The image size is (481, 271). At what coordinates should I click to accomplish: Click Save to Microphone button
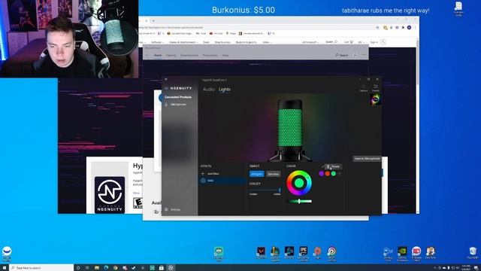coord(367,159)
